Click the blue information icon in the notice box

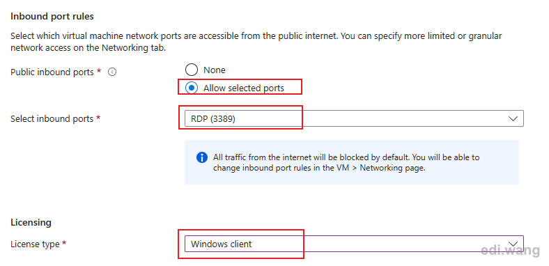202,157
